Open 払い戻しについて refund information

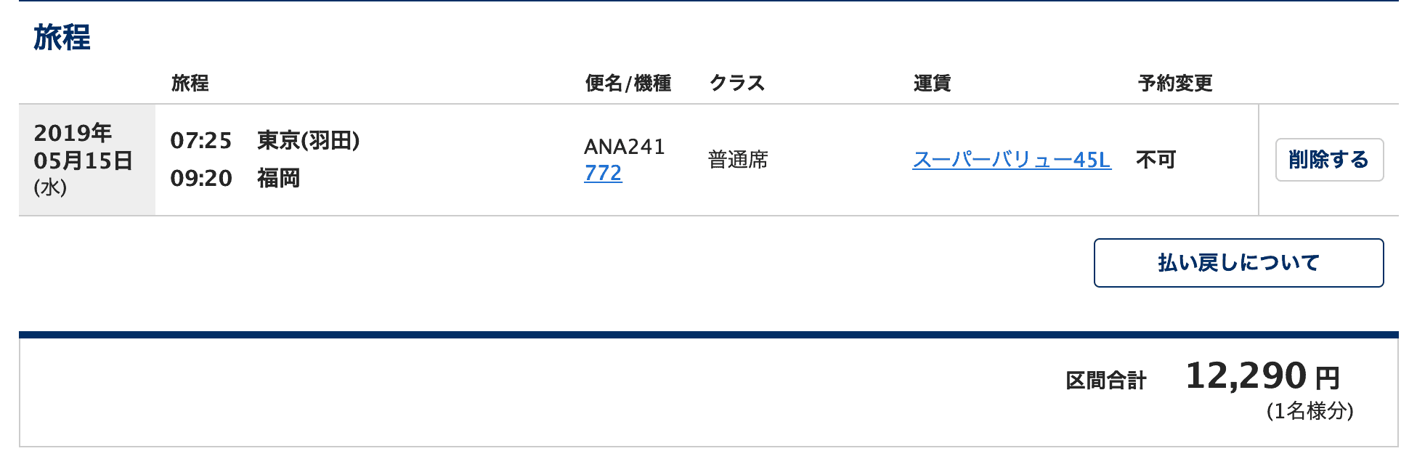pyautogui.click(x=1238, y=263)
